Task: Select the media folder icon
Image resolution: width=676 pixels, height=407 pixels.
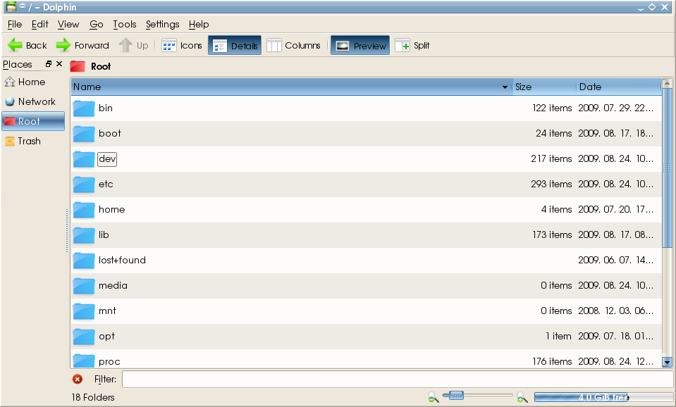Action: coord(84,287)
